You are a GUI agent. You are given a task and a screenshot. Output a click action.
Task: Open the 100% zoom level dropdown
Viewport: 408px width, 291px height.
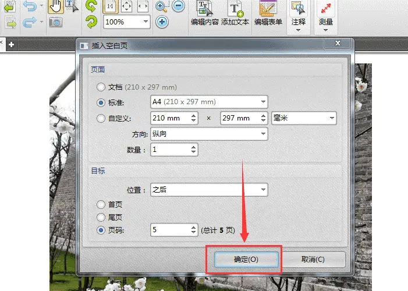146,22
